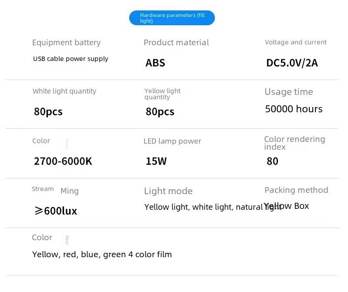The width and height of the screenshot is (348, 292).
Task: Click the LED lamp power label
Action: click(172, 141)
